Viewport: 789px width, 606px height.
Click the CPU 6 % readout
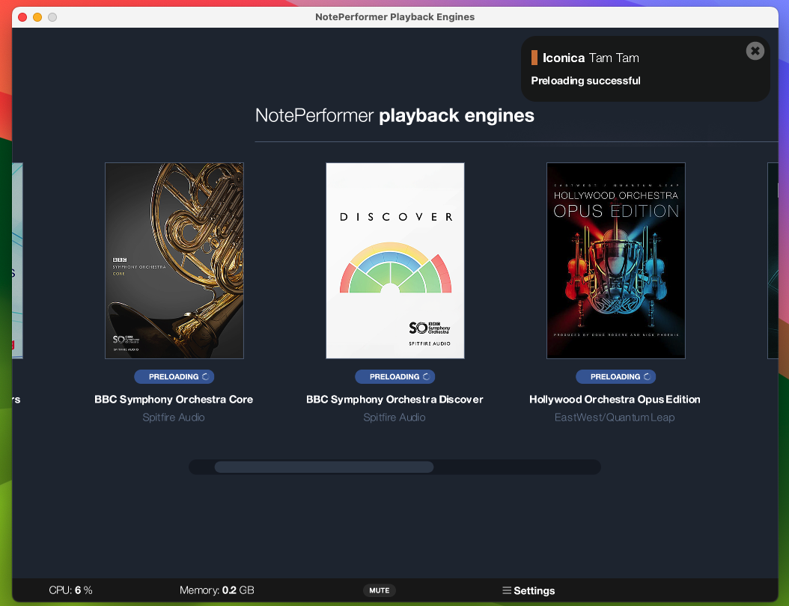coord(70,590)
